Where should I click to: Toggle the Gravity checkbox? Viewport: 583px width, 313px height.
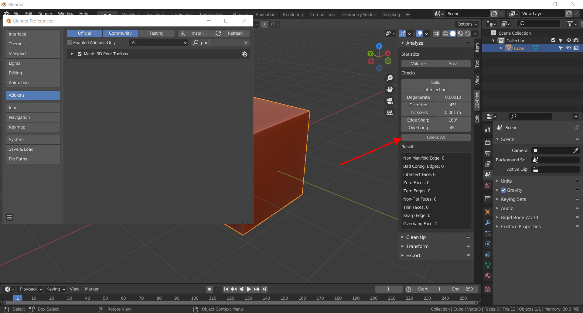(503, 190)
